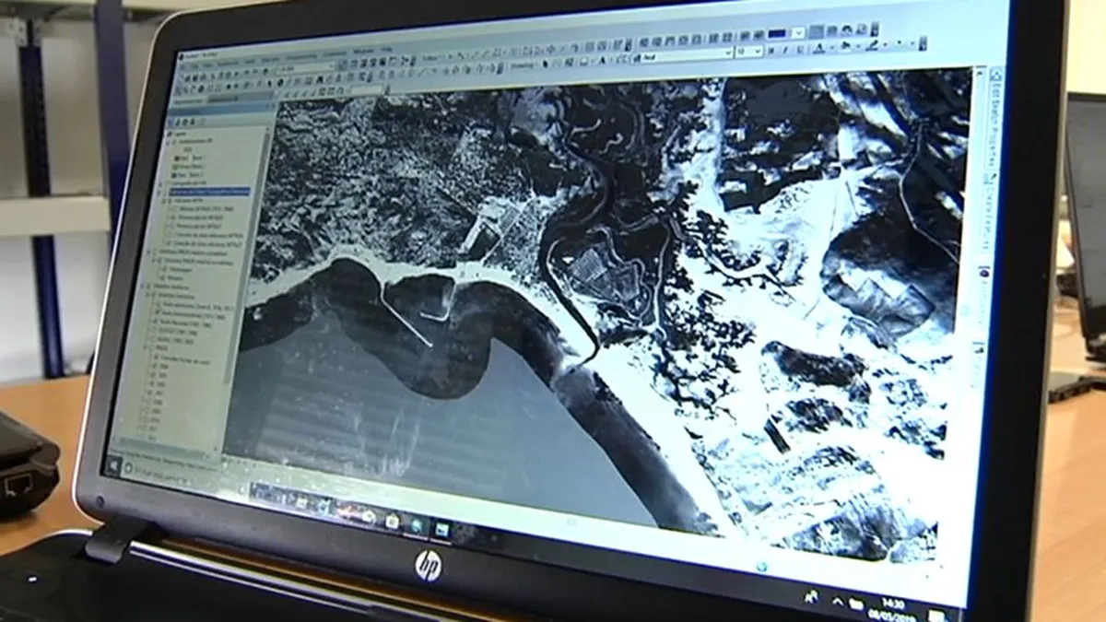Viewport: 1106px width, 622px height.
Task: Open the Help menu in the menu bar
Action: pos(387,50)
